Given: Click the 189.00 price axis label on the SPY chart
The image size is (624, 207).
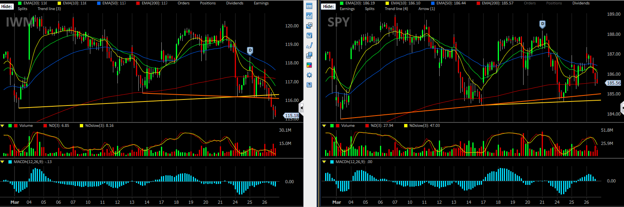Looking at the screenshot, I should (613, 14).
